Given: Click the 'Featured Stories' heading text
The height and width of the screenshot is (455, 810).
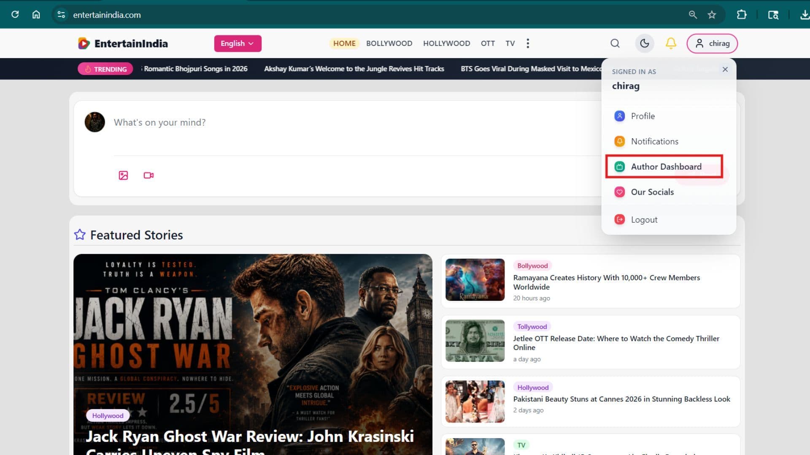Looking at the screenshot, I should pos(137,235).
